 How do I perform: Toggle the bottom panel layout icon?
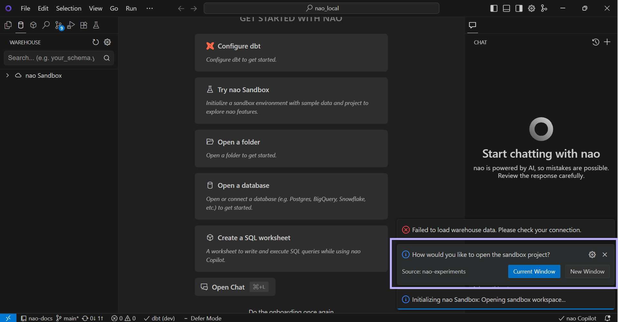(506, 8)
